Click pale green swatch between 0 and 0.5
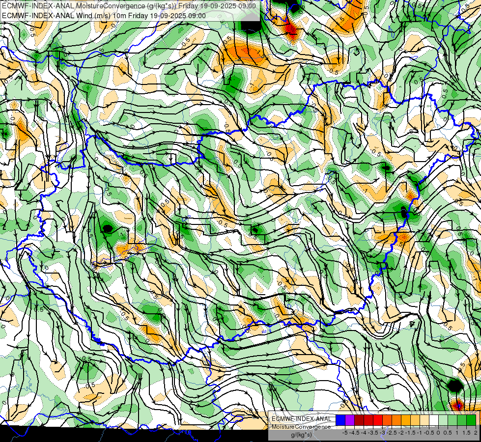 pos(443,420)
